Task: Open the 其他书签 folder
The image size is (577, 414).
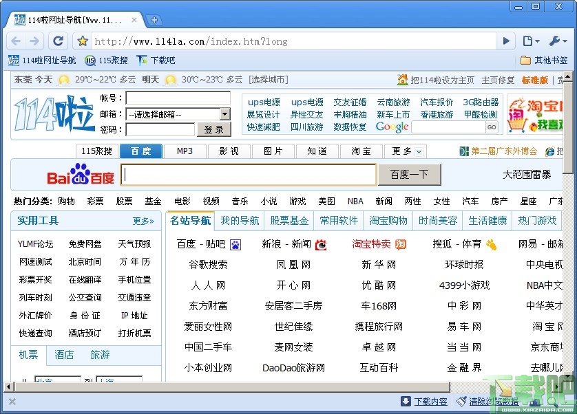Action: tap(544, 61)
